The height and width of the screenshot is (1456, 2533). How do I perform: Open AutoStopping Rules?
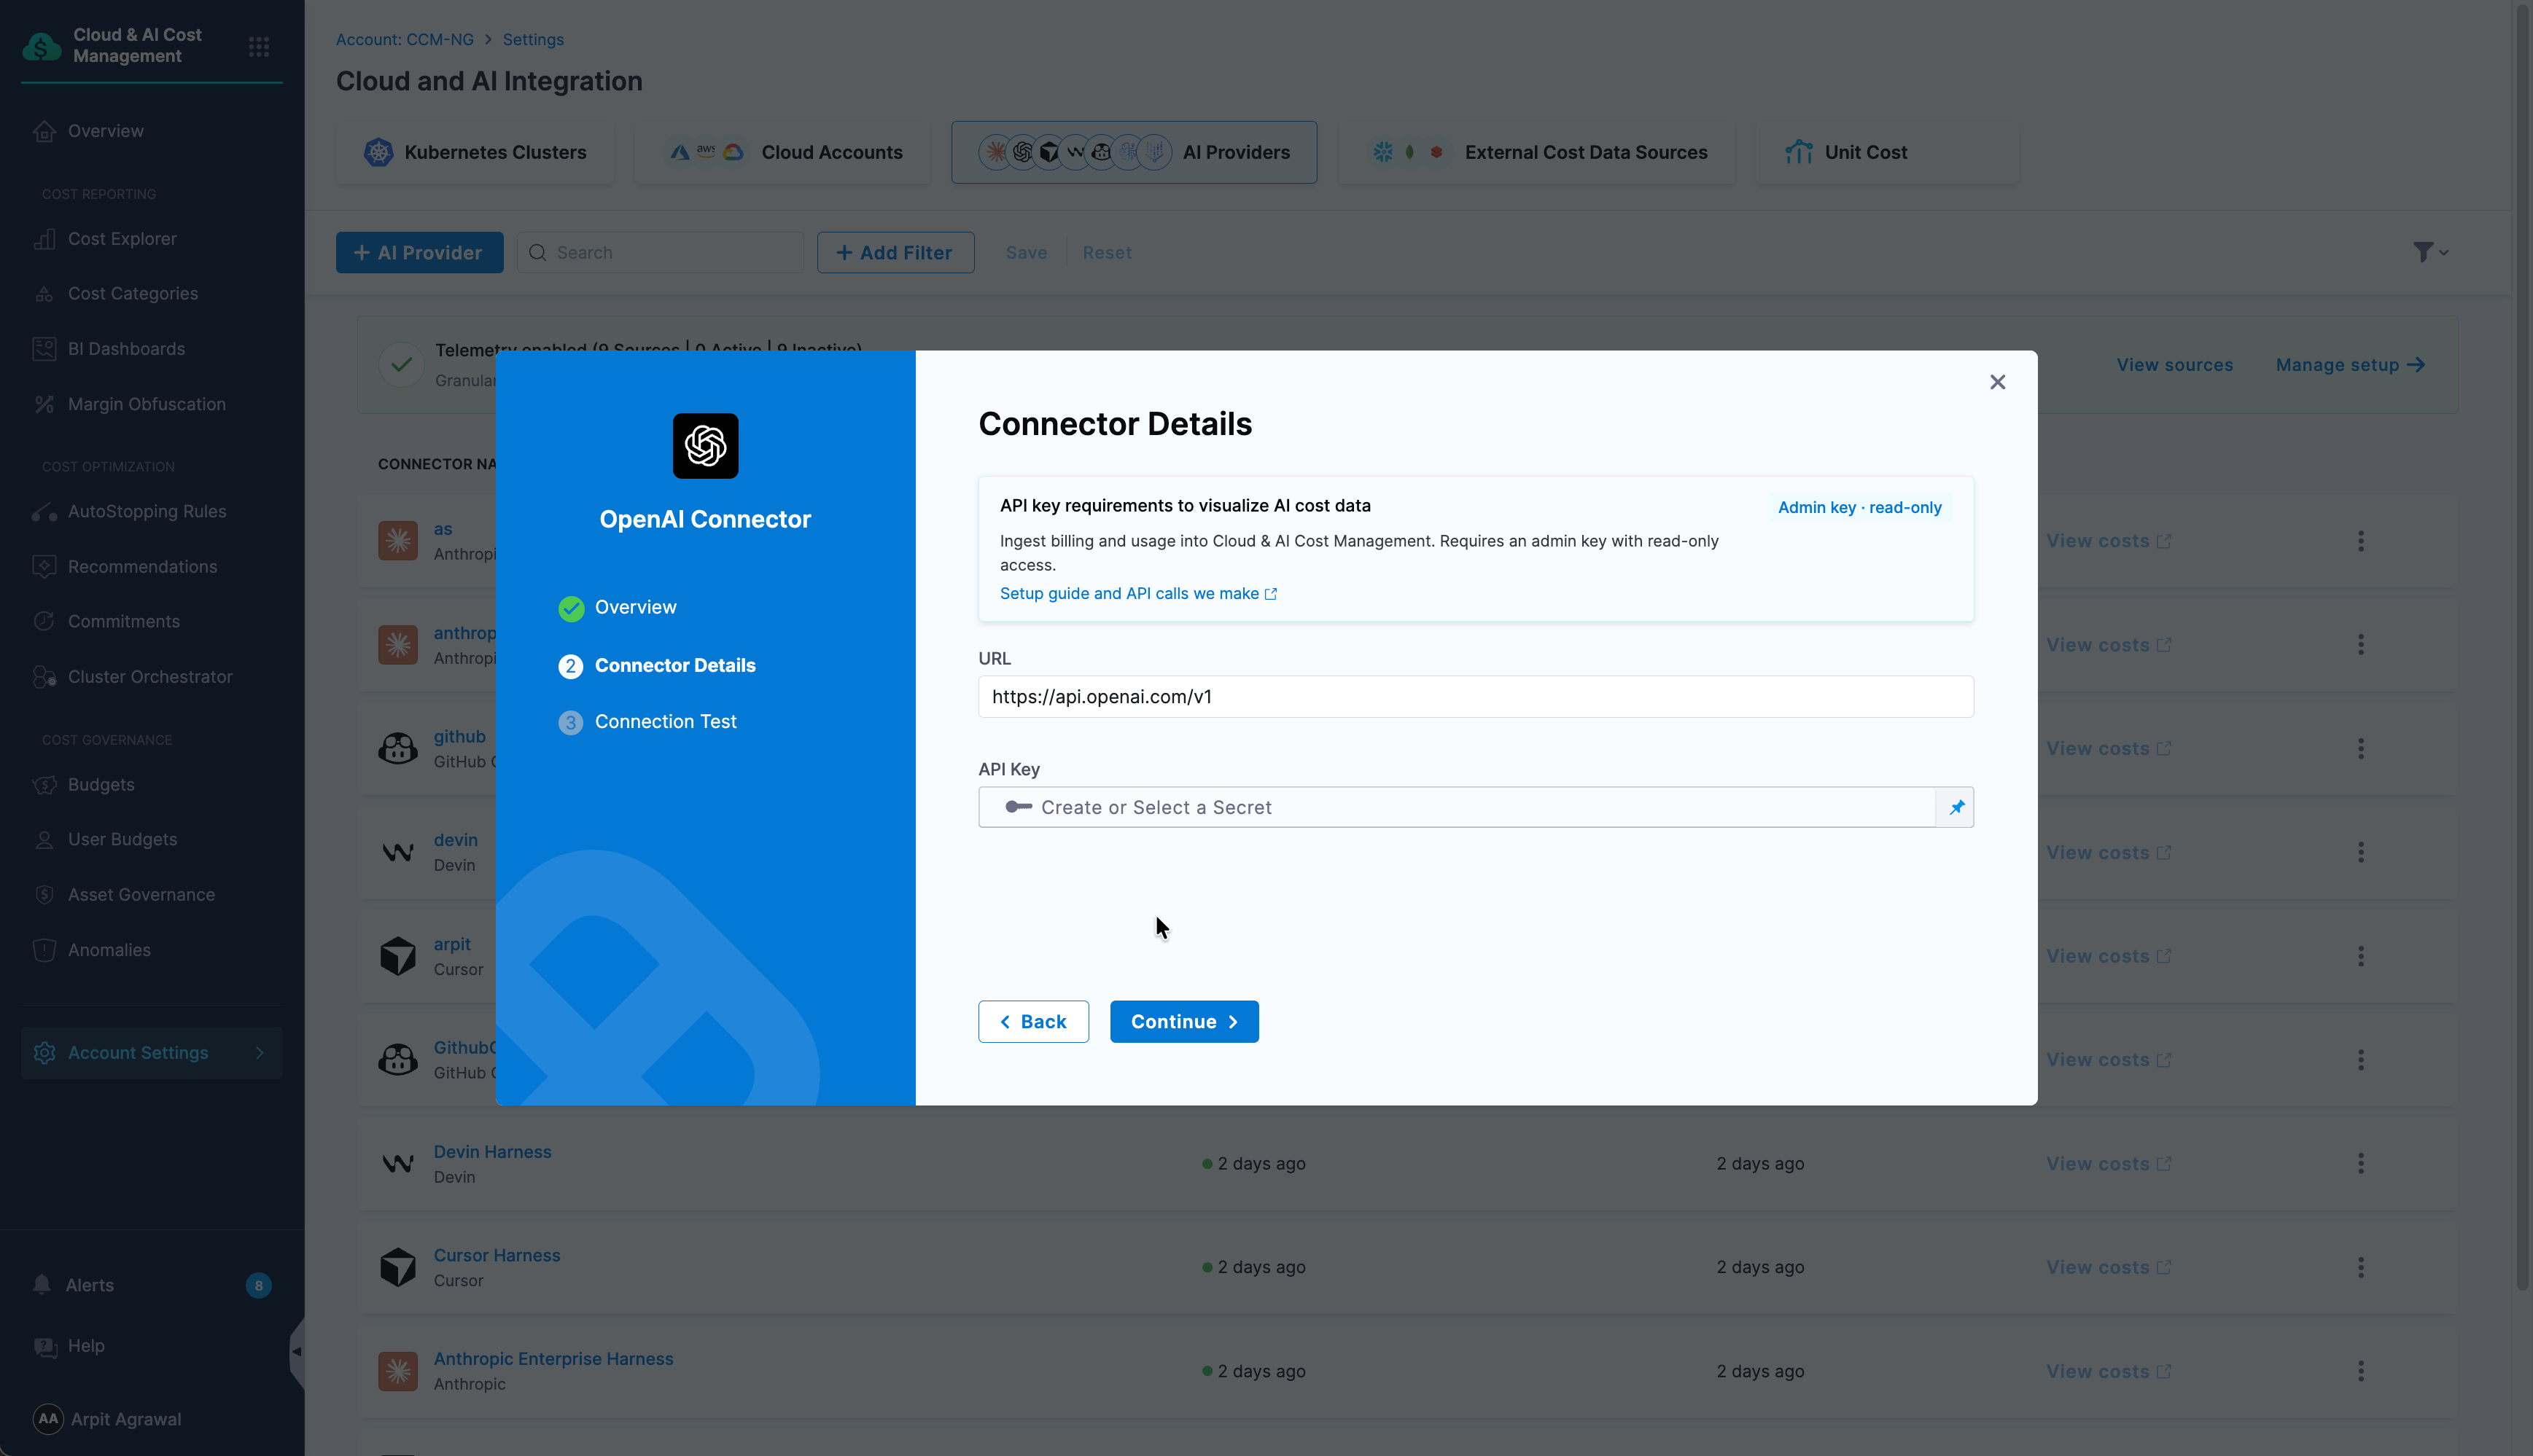click(x=147, y=511)
